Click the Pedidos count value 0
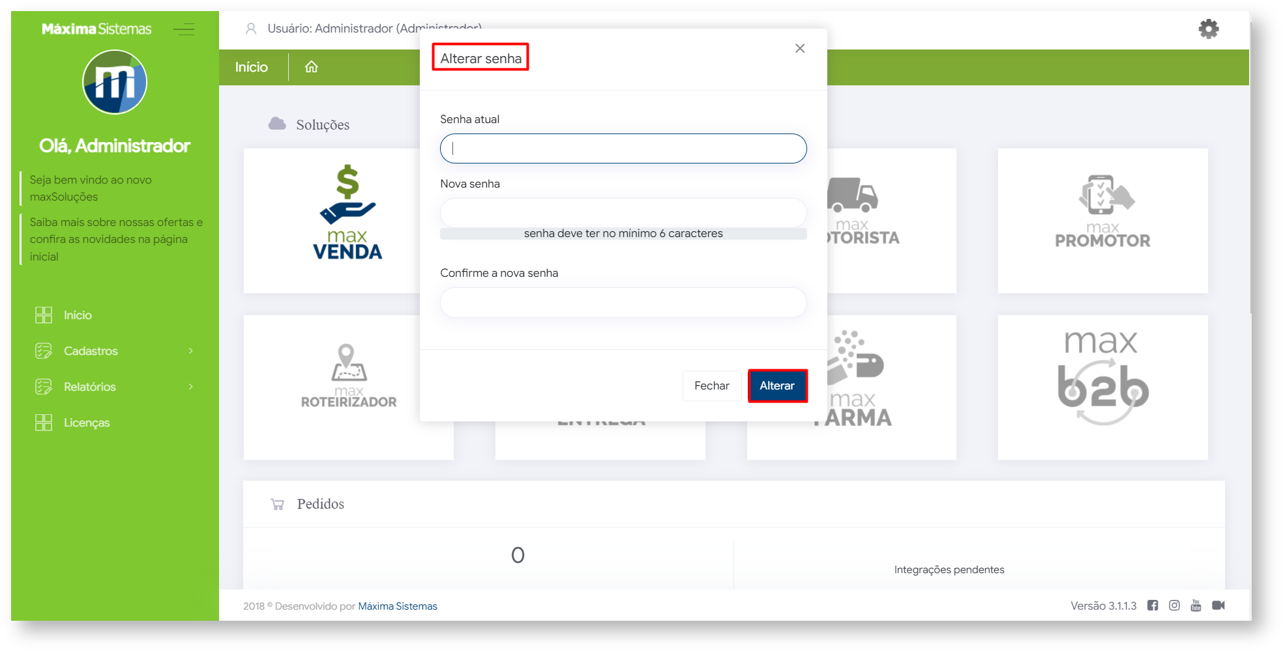 pyautogui.click(x=518, y=555)
